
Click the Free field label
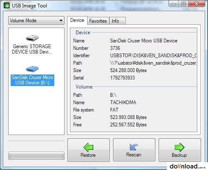click(x=77, y=125)
